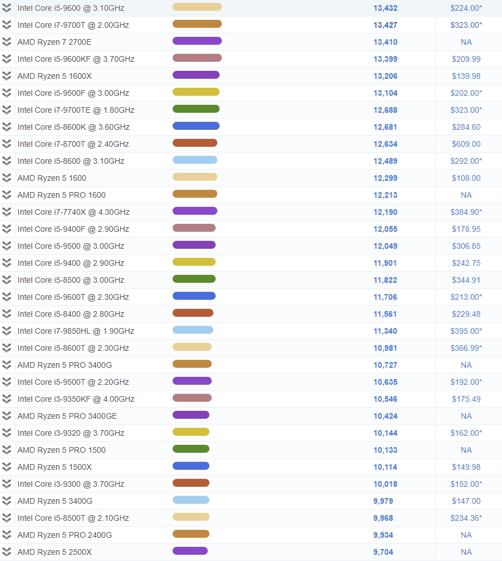Click the yellow bar for Intel Core i3-9320
502x561 pixels.
[191, 432]
